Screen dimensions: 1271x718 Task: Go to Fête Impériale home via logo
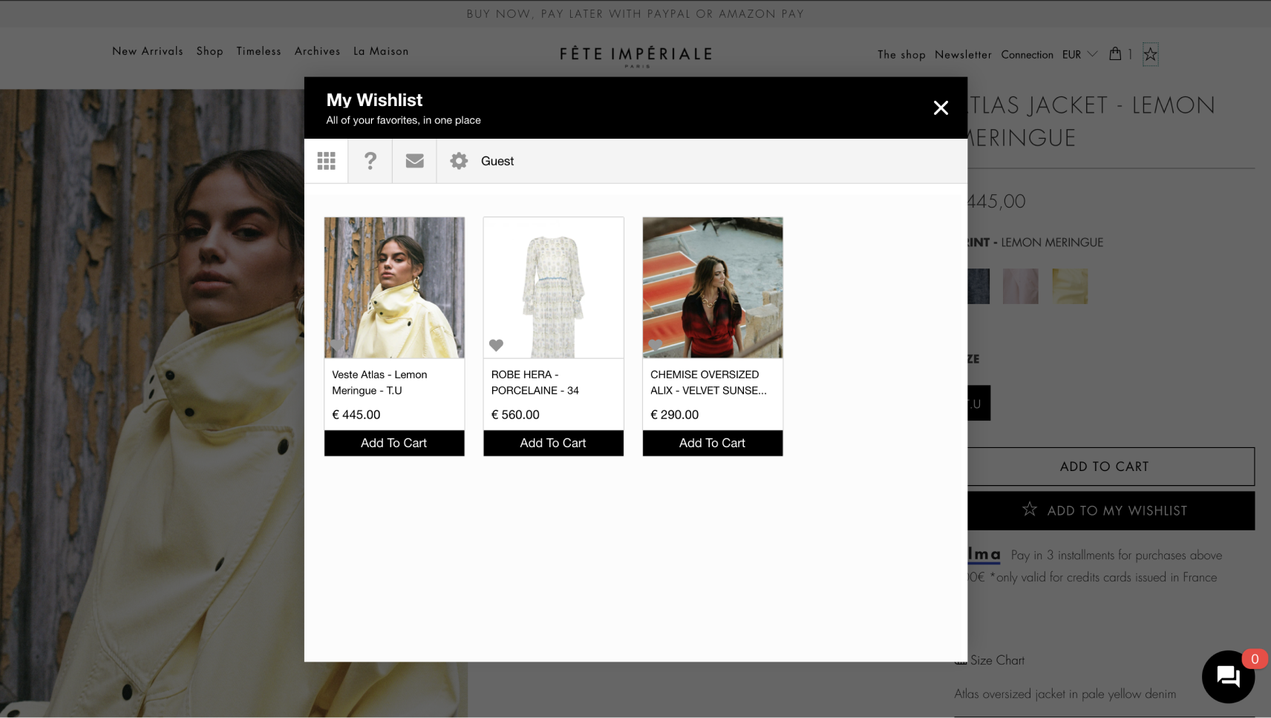pos(636,56)
